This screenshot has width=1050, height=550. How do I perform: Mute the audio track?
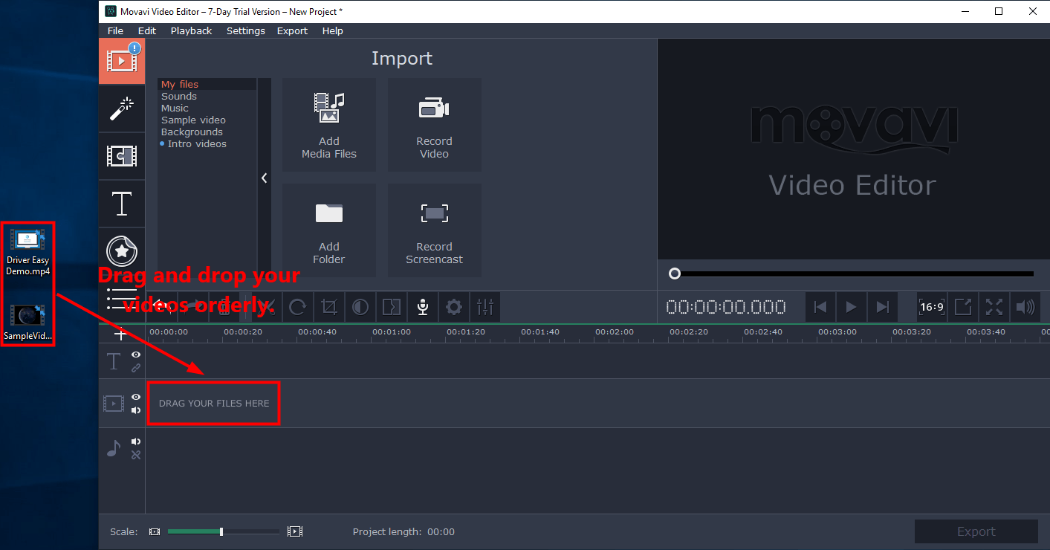pos(136,441)
